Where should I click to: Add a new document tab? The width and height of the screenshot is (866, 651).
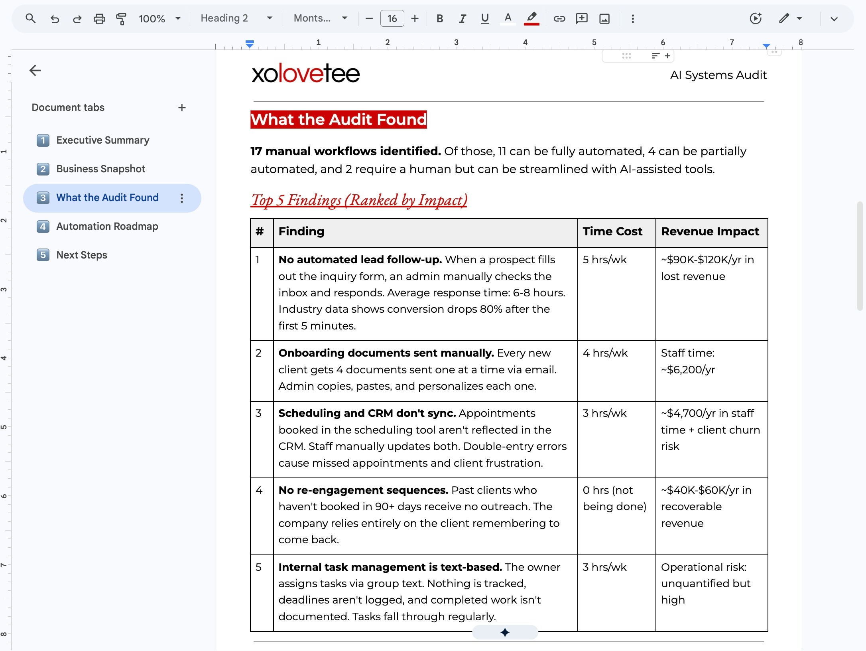(x=182, y=108)
